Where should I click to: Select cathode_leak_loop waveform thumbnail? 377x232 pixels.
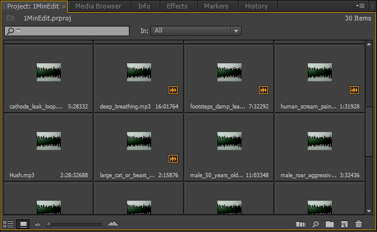pos(49,72)
